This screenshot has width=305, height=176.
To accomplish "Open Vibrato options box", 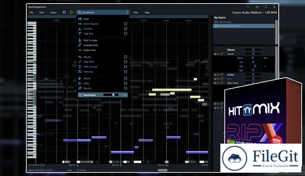I will coord(126,57).
